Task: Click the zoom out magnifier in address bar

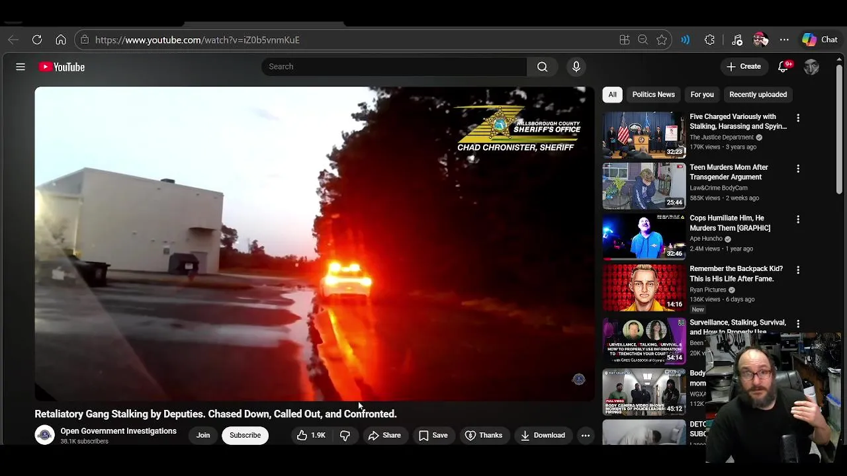Action: 643,40
